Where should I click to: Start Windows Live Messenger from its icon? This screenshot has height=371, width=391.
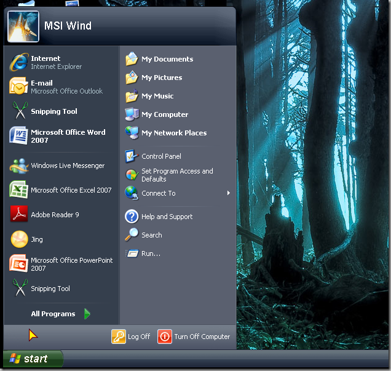point(19,166)
